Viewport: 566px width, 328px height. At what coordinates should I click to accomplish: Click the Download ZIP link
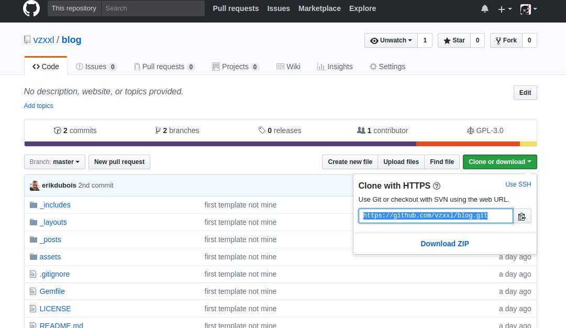445,243
